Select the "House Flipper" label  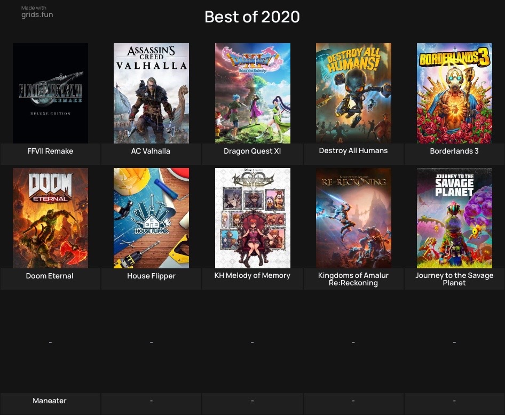tap(151, 276)
